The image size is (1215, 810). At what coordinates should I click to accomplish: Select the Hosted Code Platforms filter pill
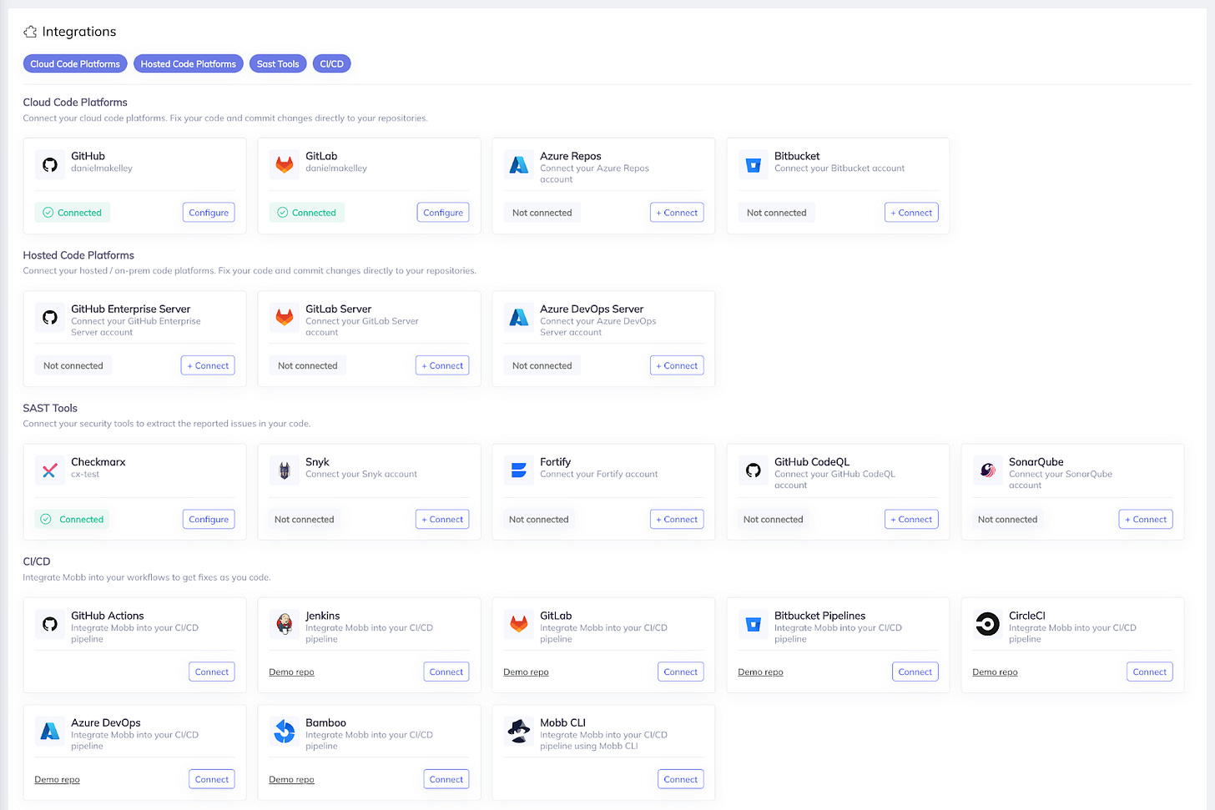[x=189, y=63]
